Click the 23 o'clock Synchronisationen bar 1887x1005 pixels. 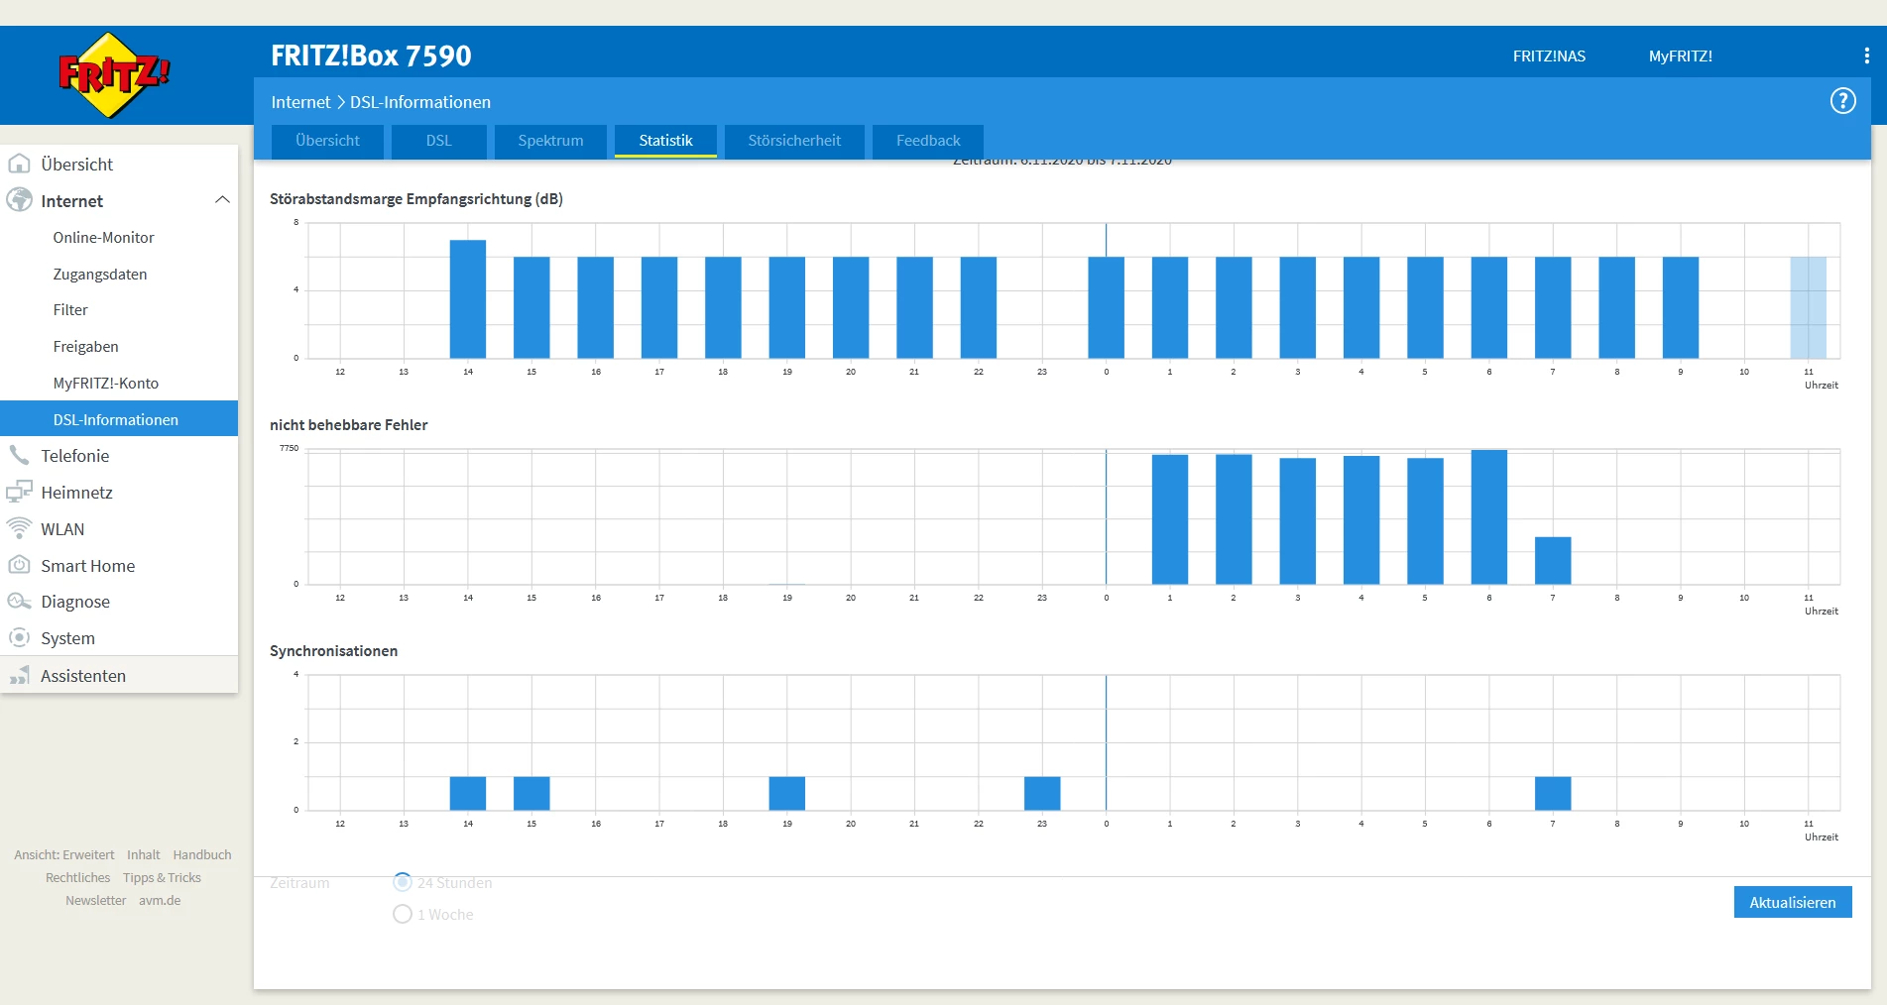[1042, 793]
